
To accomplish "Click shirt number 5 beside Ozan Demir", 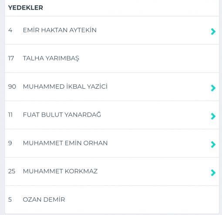I will (x=10, y=199).
